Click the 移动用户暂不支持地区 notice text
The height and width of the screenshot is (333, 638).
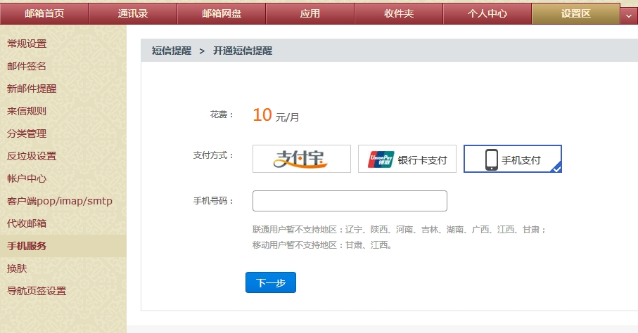coord(322,244)
